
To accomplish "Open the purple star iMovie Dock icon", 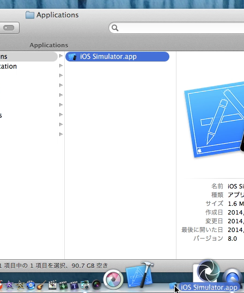I will (9, 285).
